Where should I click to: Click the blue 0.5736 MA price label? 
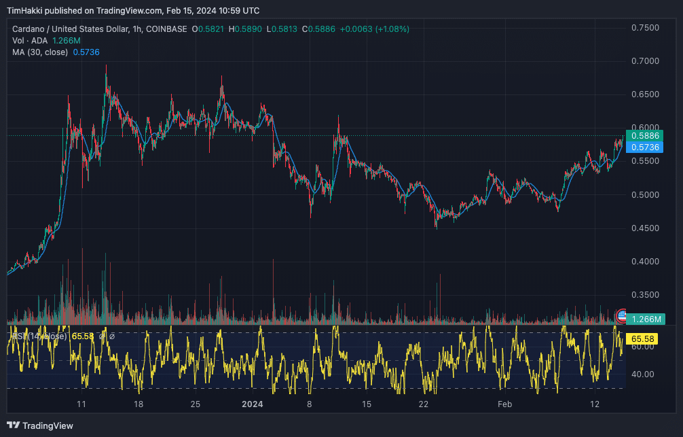click(645, 147)
